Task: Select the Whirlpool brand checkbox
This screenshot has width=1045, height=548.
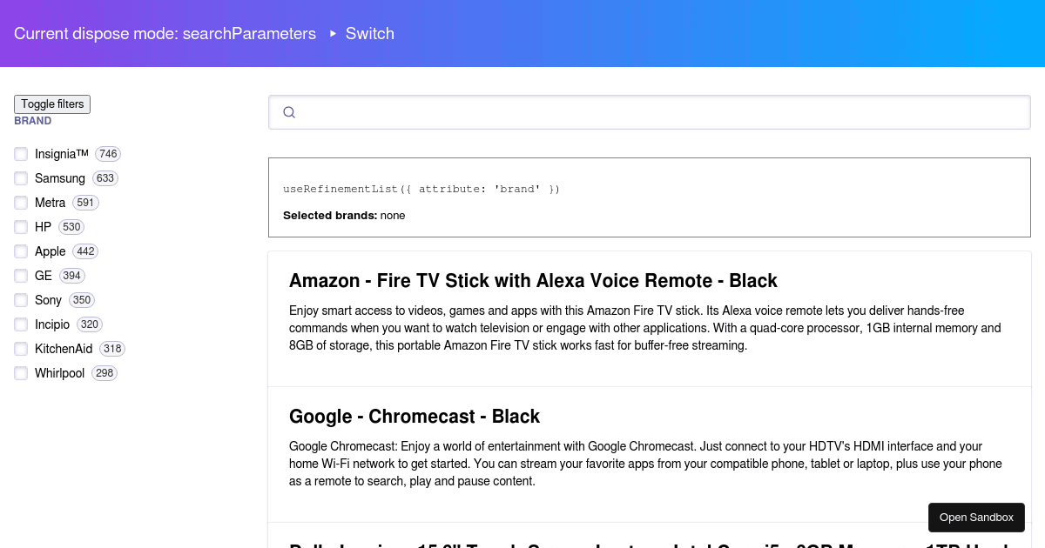Action: pyautogui.click(x=21, y=373)
